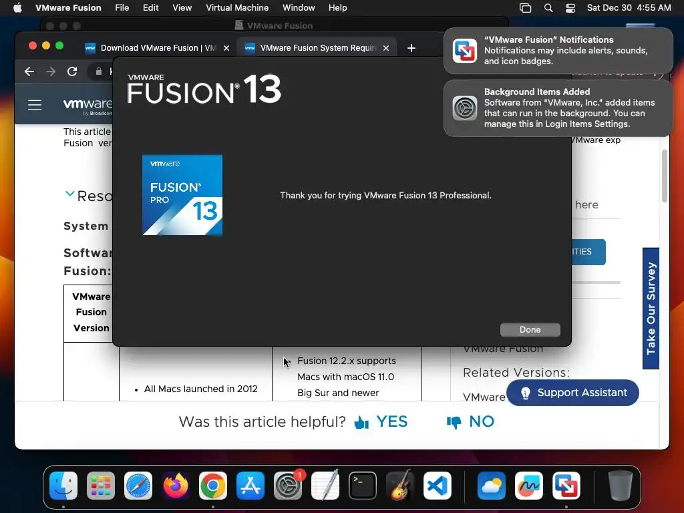Click the date and time in the menu bar
Viewport: 684px width, 513px height.
[x=629, y=8]
